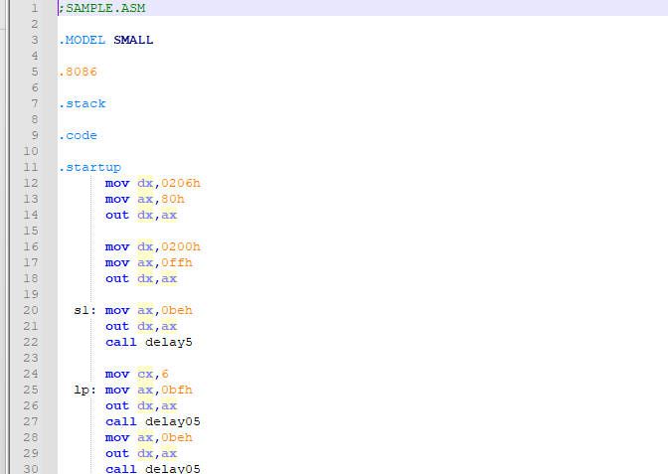Image resolution: width=668 pixels, height=474 pixels.
Task: Click 'out' keyword on line 21
Action: [117, 326]
